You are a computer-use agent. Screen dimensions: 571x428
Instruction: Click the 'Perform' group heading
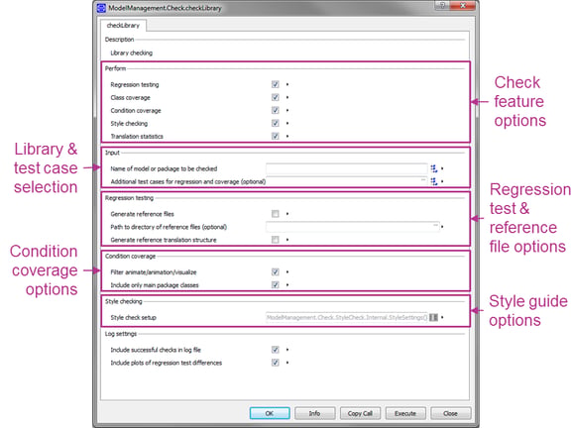115,68
